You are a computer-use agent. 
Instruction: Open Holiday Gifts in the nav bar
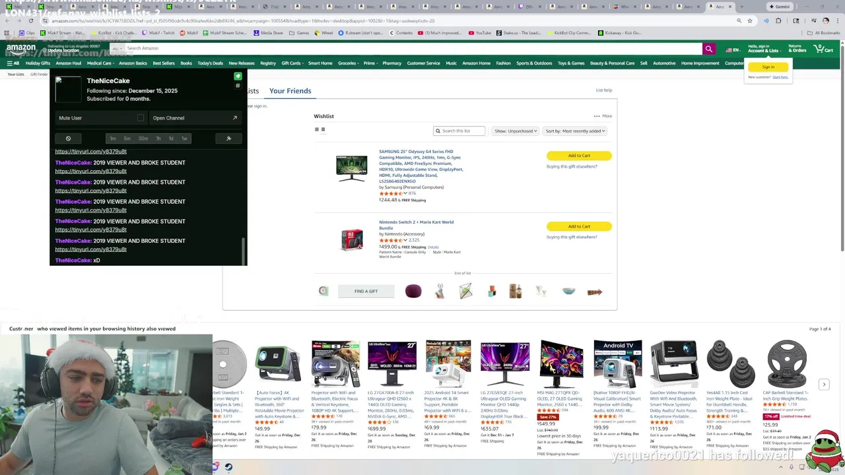(x=38, y=63)
